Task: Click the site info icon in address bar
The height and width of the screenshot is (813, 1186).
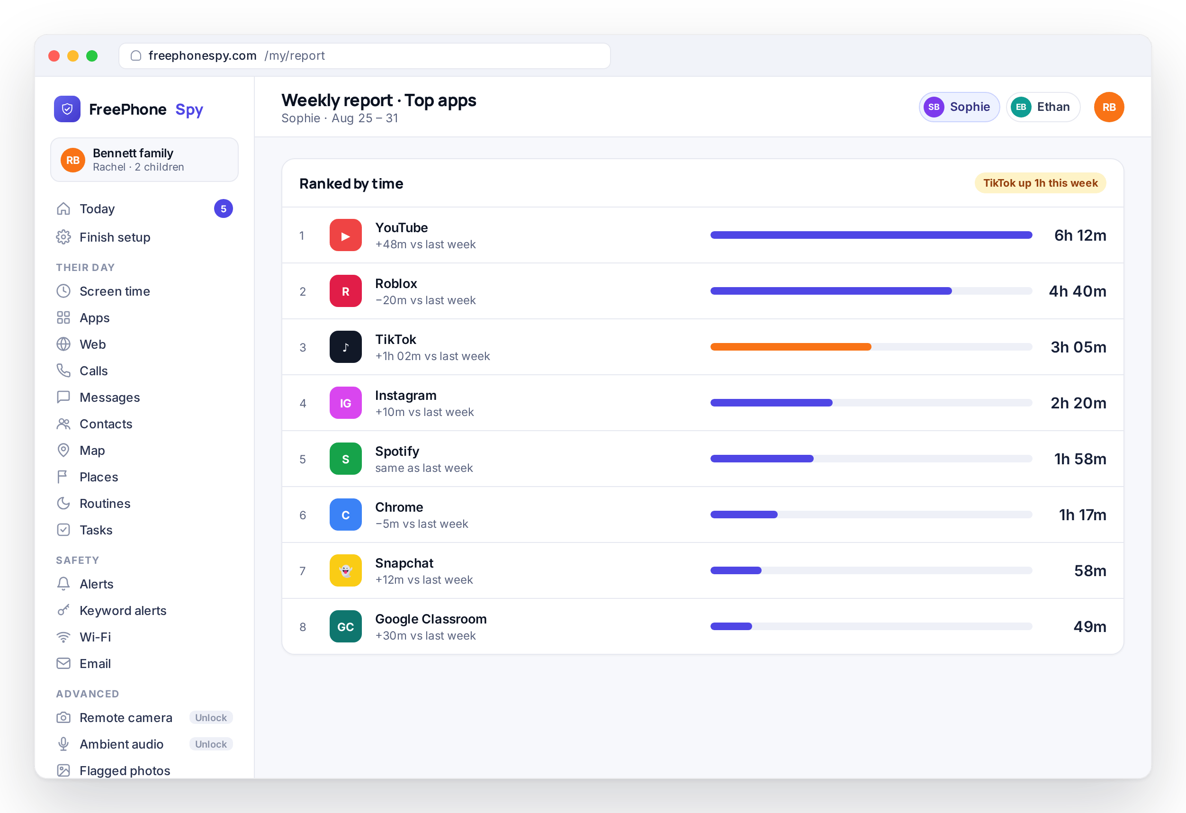Action: click(136, 55)
